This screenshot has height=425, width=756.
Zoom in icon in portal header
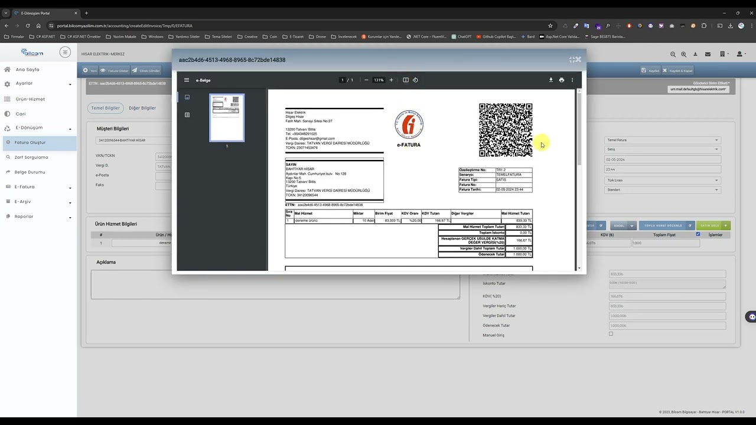[x=684, y=54]
